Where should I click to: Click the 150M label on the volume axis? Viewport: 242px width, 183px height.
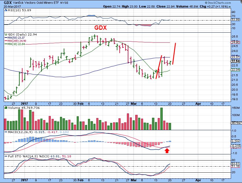click(x=236, y=108)
